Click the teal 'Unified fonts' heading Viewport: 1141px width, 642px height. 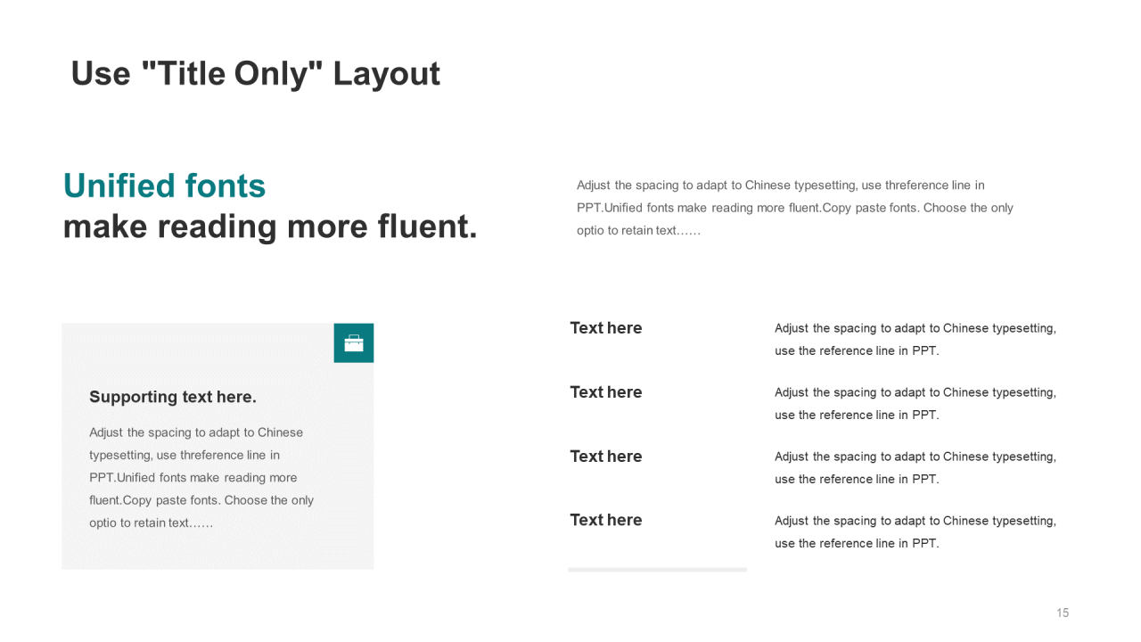[x=164, y=185]
